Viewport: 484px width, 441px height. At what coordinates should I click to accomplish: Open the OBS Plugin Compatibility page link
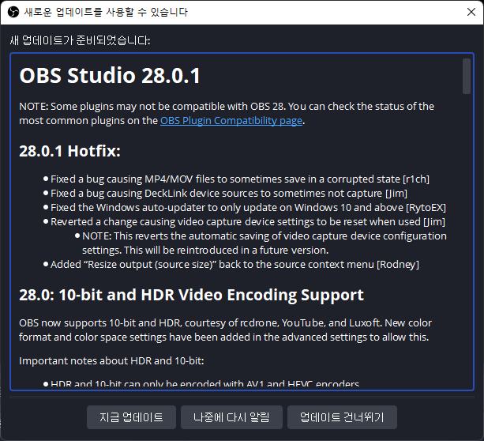[x=231, y=121]
